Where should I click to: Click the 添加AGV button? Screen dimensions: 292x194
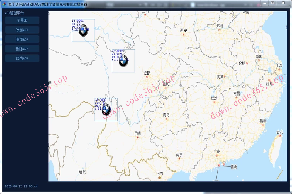(22, 30)
